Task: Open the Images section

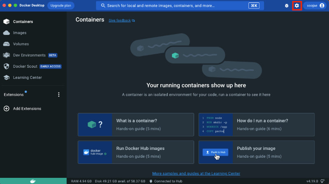Action: click(x=20, y=33)
